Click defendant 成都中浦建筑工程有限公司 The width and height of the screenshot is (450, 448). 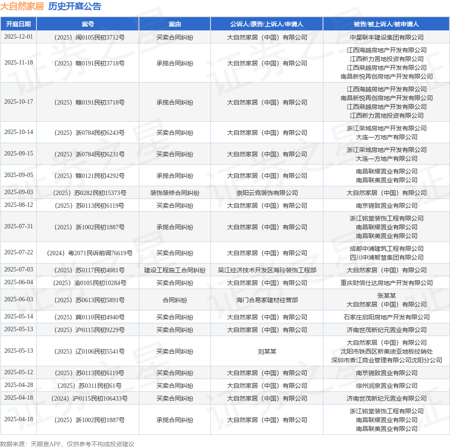point(387,249)
